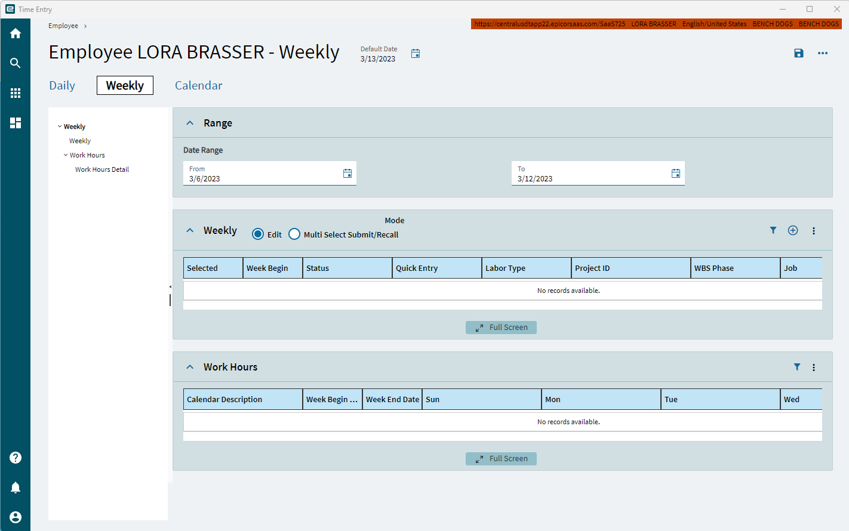
Task: Switch to the Calendar tab
Action: (x=198, y=85)
